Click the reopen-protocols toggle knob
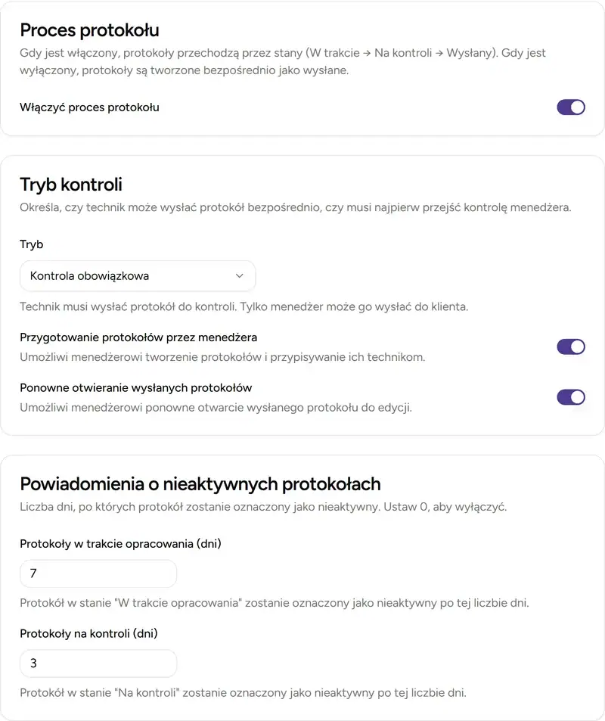The image size is (605, 721). coord(576,396)
